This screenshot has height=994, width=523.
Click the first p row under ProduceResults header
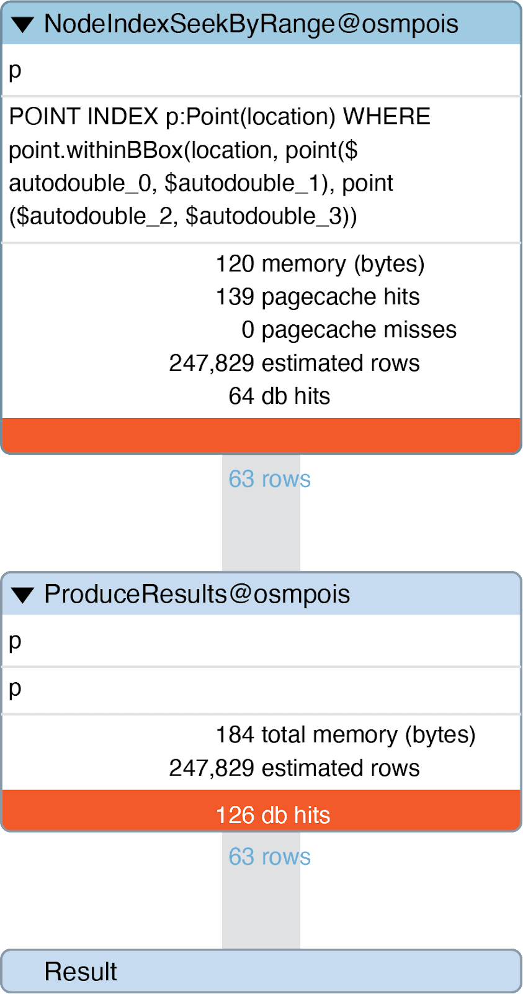tap(15, 641)
